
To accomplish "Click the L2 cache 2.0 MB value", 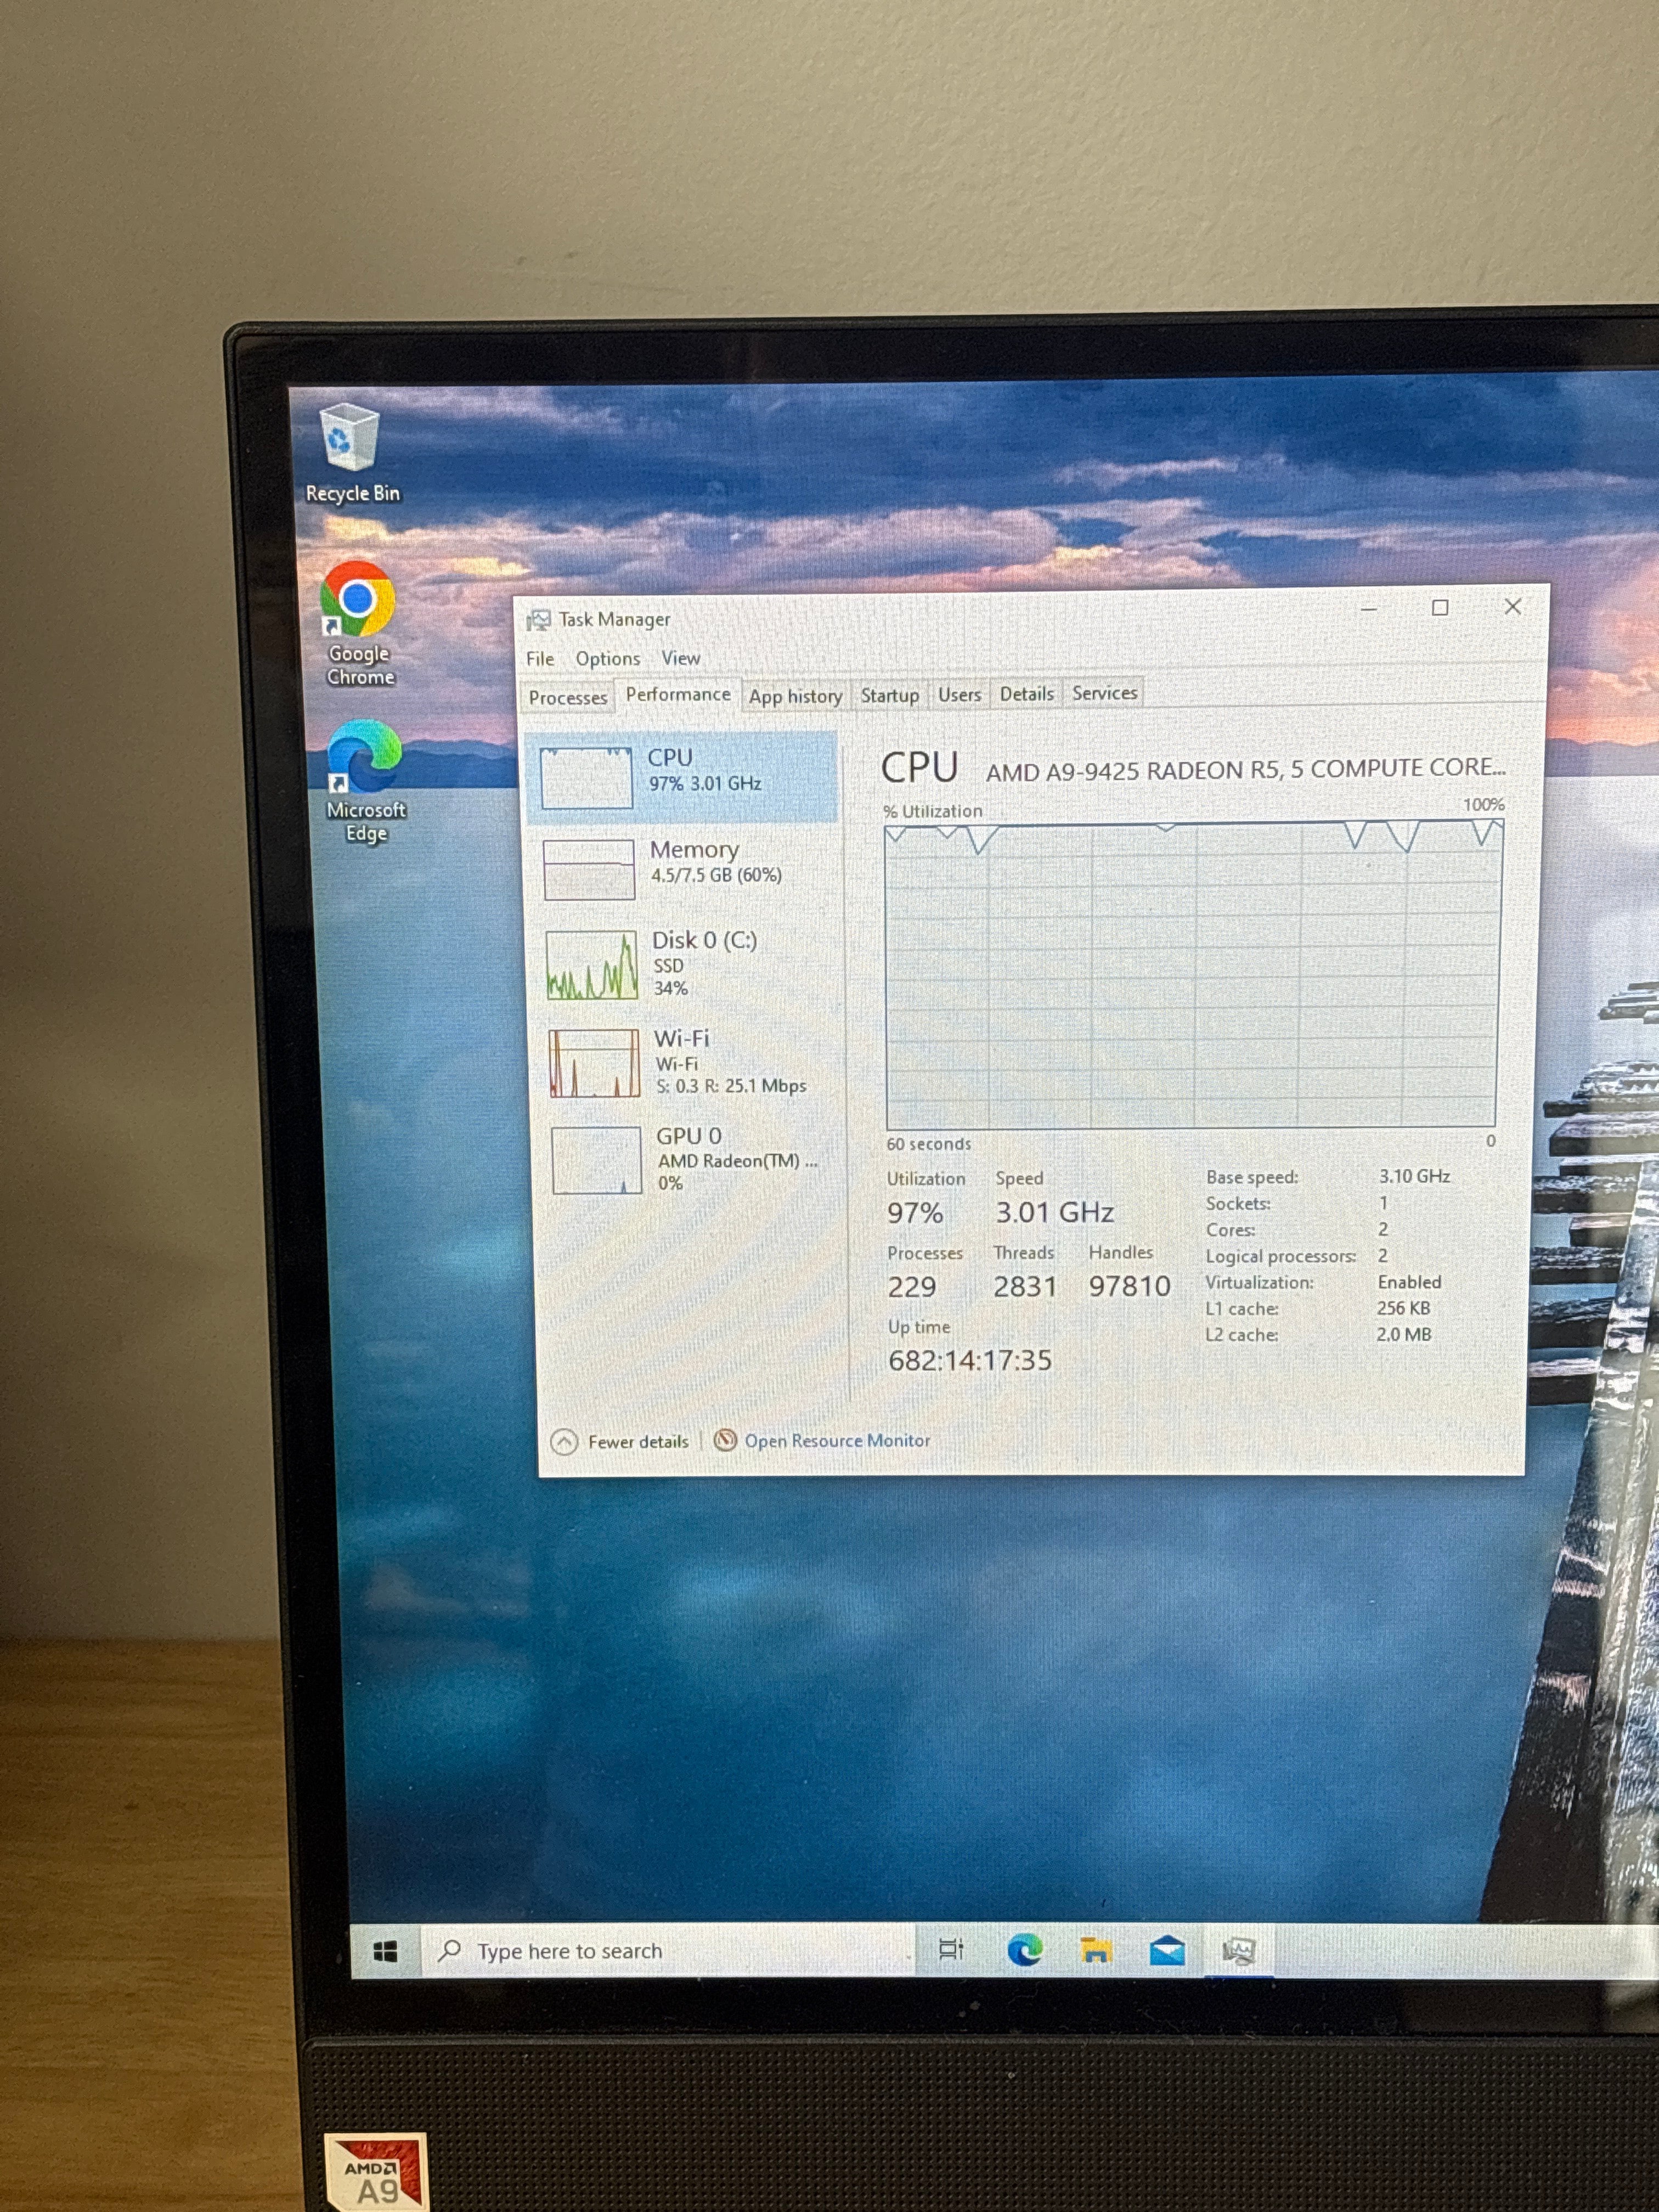I will pos(1403,1334).
